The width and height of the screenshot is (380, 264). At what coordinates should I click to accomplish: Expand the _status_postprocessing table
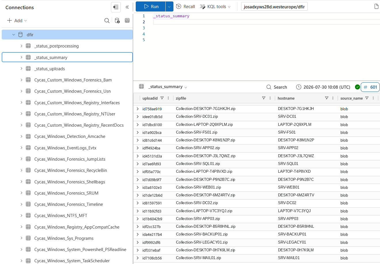tap(21, 46)
